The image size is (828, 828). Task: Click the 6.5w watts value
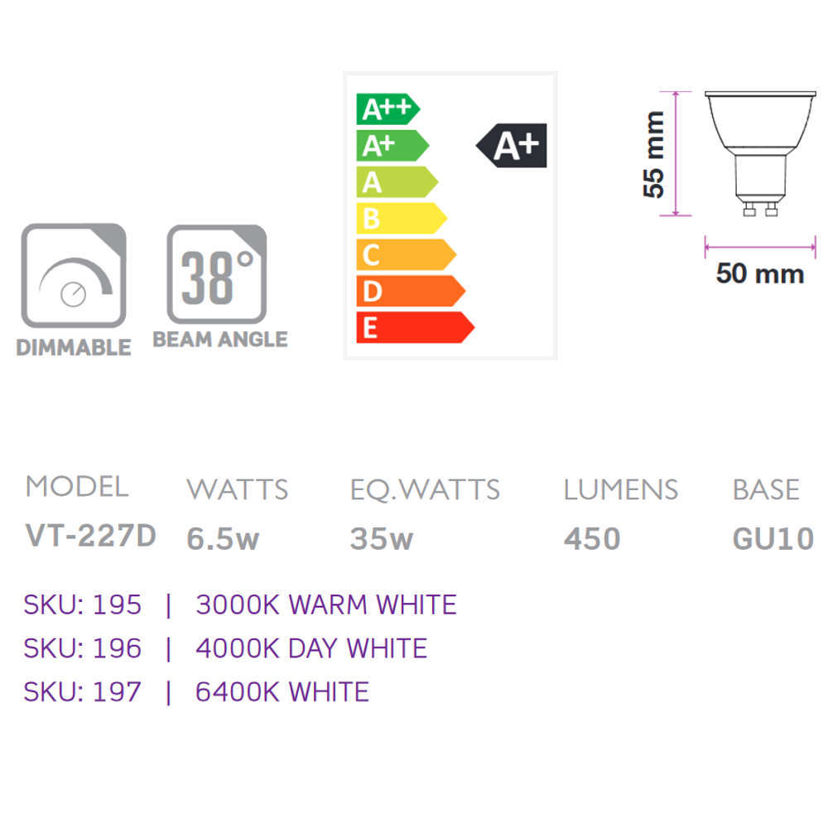(x=223, y=539)
